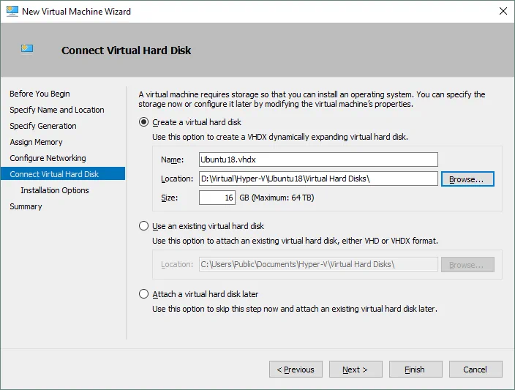
Task: Switch to Configure Networking step
Action: [48, 158]
